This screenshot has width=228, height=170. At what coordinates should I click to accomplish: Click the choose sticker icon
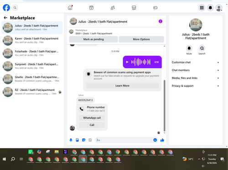pyautogui.click(x=83, y=140)
